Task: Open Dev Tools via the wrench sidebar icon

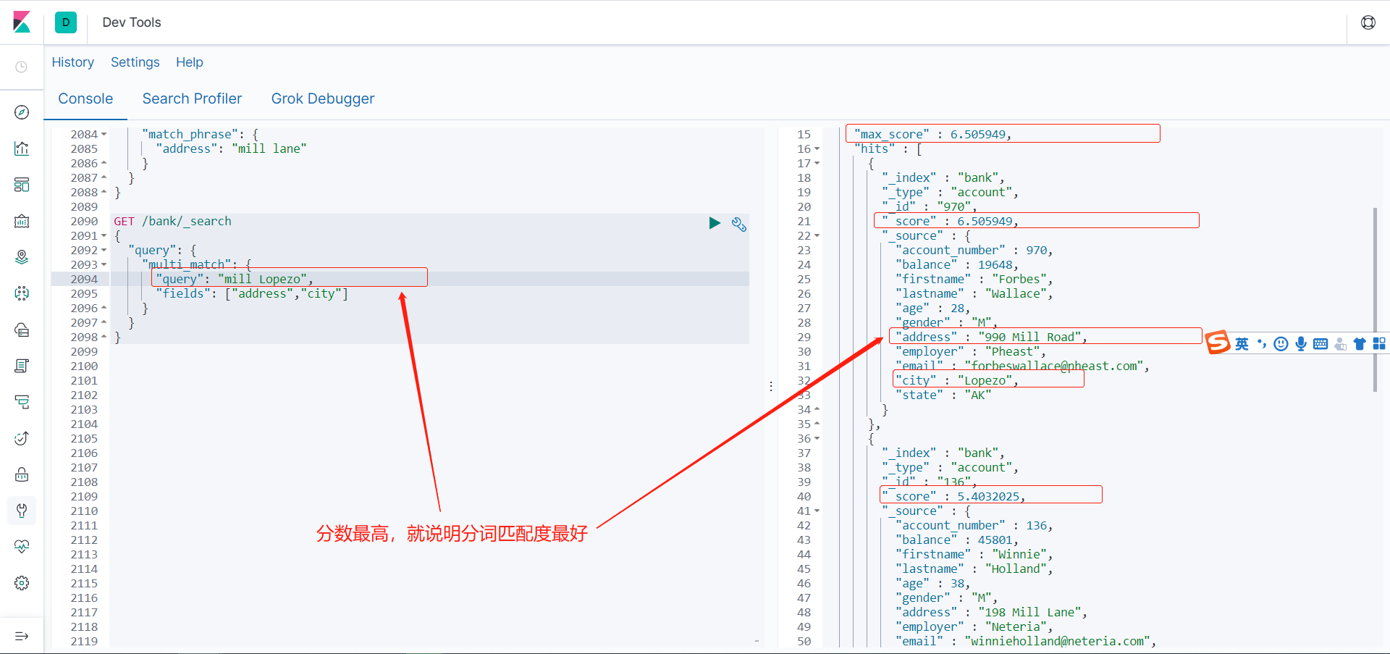Action: (21, 511)
